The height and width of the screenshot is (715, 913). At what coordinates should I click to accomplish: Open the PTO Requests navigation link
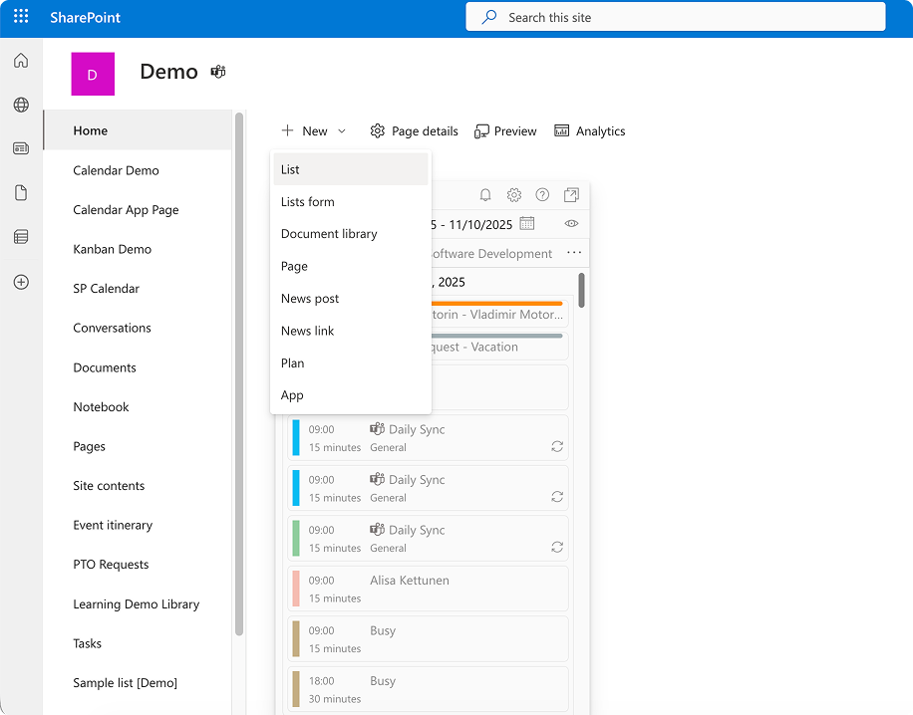(x=112, y=564)
